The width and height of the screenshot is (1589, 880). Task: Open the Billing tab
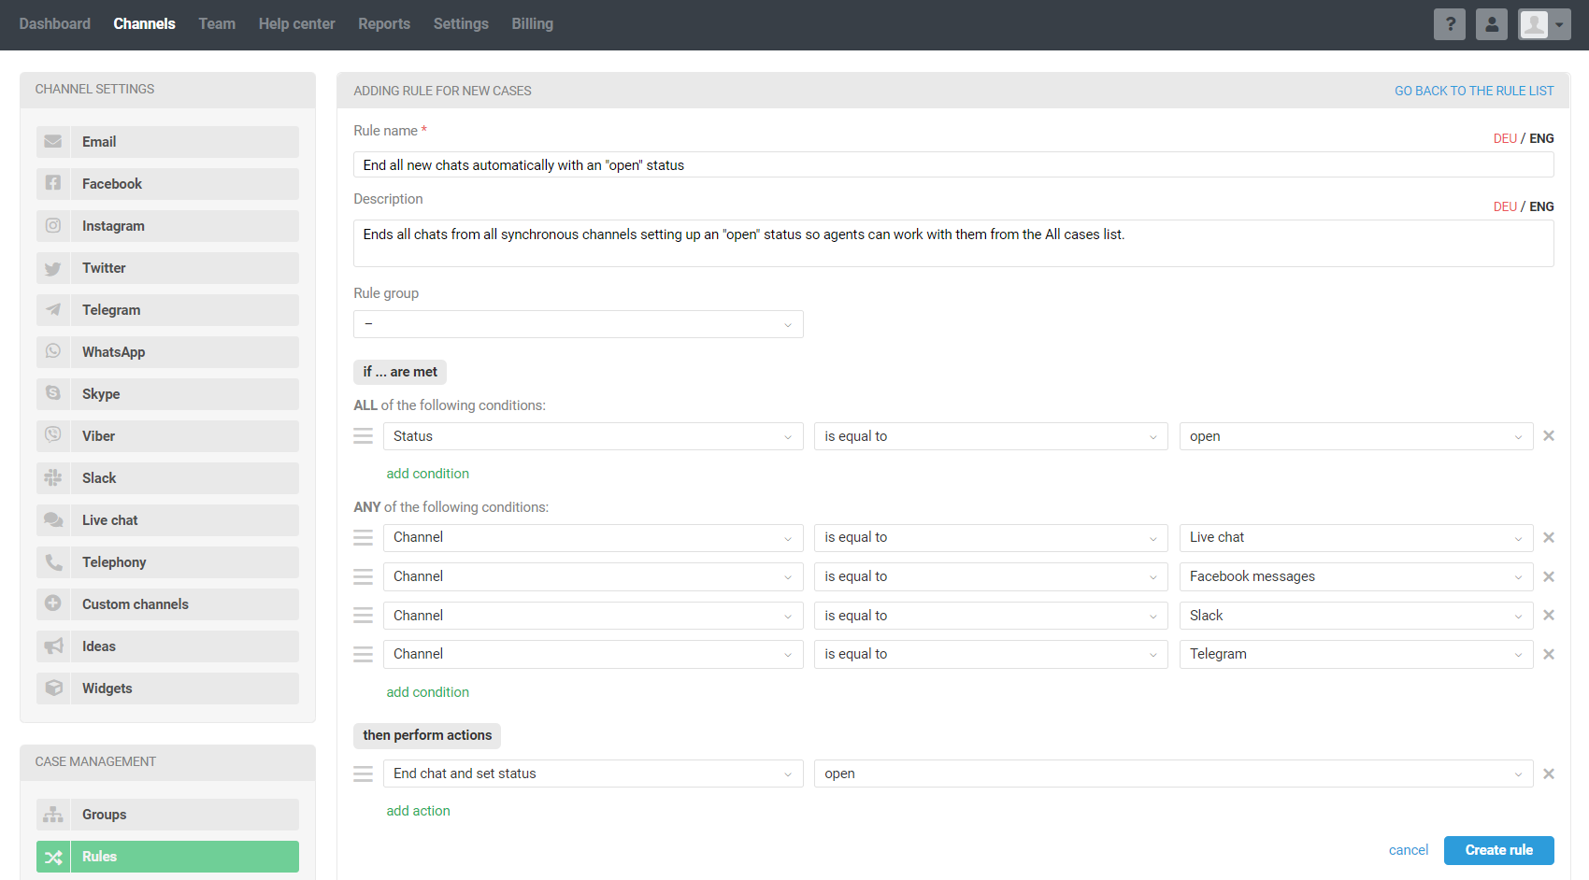tap(533, 24)
